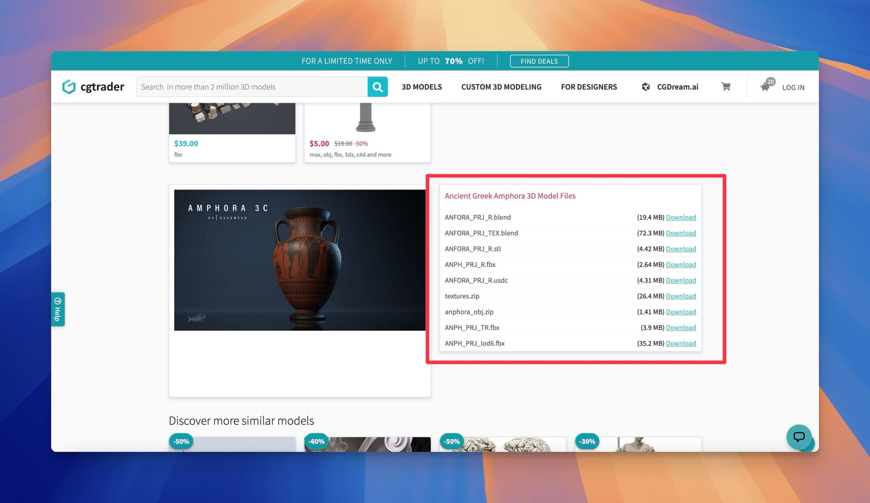The width and height of the screenshot is (870, 503).
Task: Click the FIND DEALS button
Action: (x=539, y=61)
